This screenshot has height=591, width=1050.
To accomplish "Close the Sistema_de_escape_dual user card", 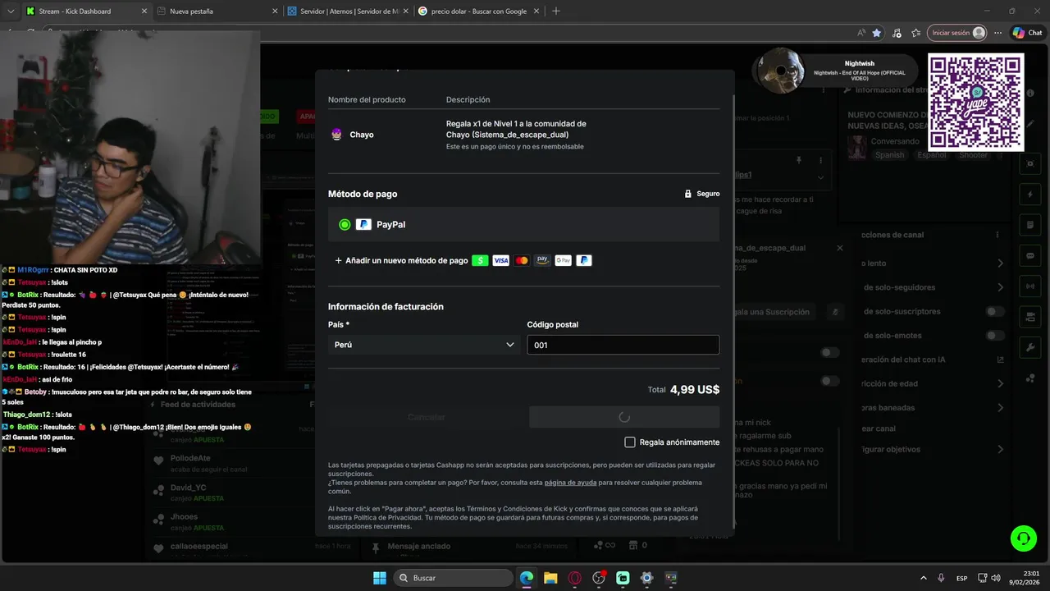I will [839, 248].
